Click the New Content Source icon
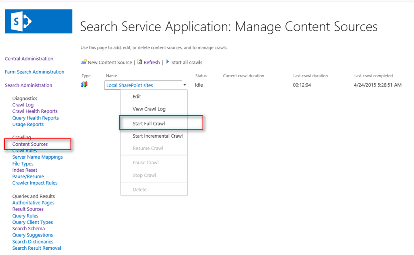The height and width of the screenshot is (255, 414). [x=84, y=62]
